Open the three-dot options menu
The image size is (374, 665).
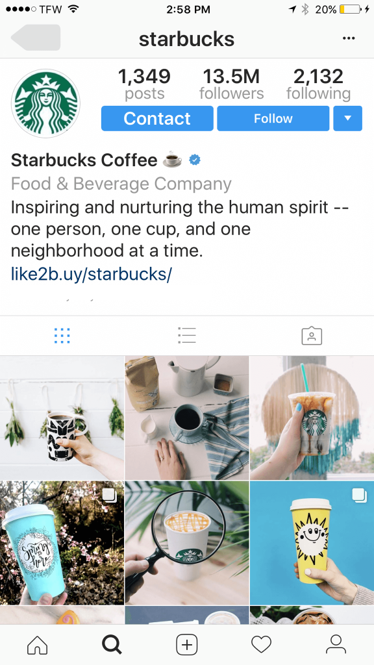[349, 38]
